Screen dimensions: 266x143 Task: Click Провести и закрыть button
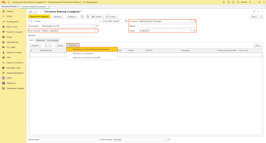coord(39,16)
